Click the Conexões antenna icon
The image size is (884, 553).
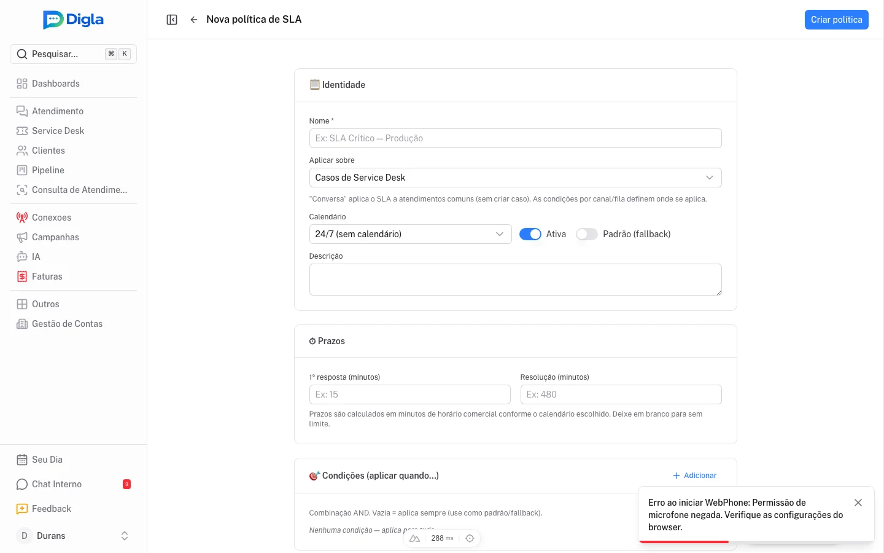click(22, 218)
